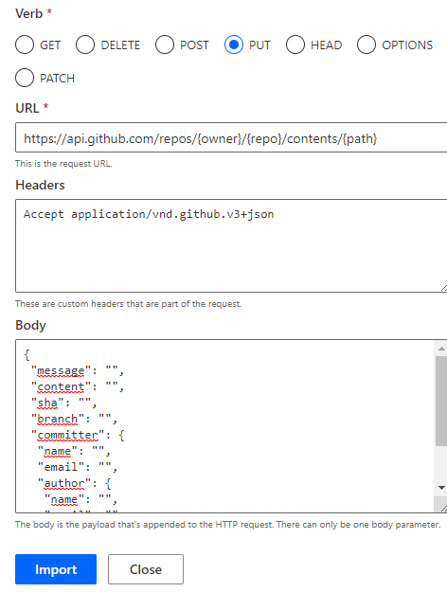Click inside the Headers text area

click(x=231, y=245)
